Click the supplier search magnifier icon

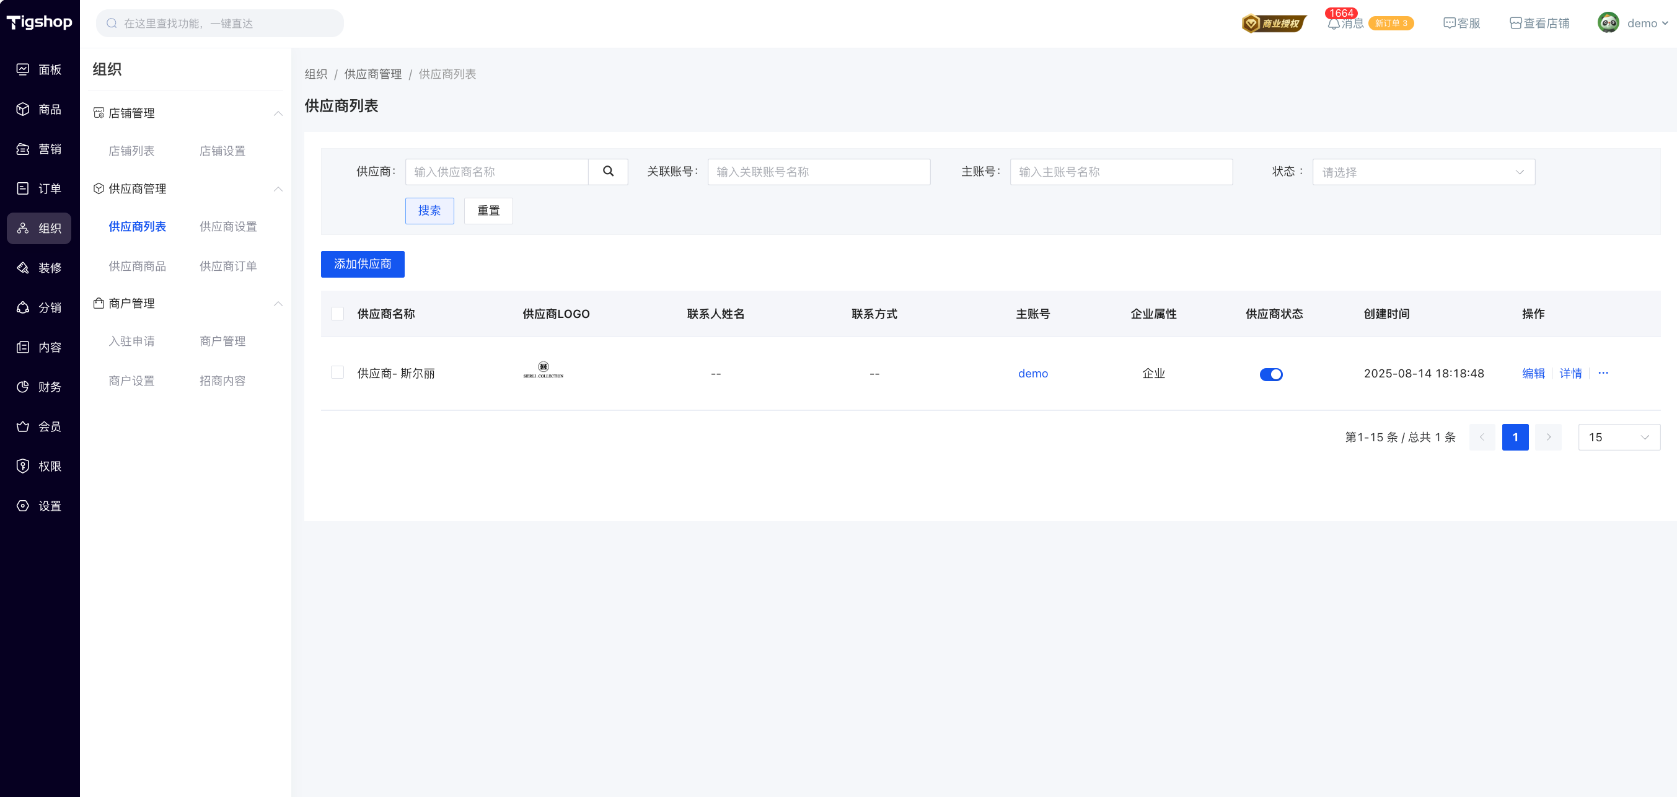tap(608, 171)
